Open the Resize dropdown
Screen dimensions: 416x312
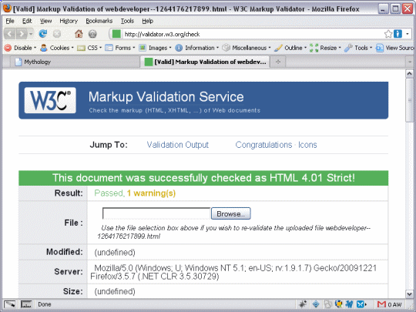[x=325, y=48]
